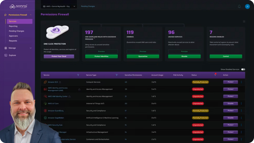Open the JE user avatar menu
254x143 pixels.
(247, 6)
